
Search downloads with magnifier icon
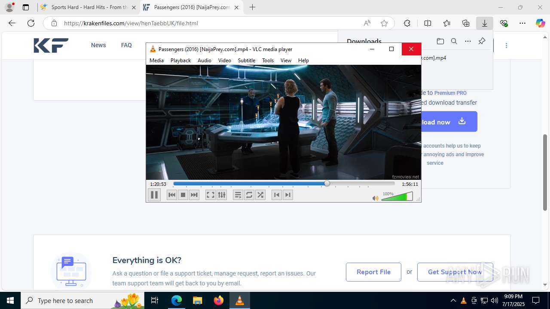coord(454,41)
